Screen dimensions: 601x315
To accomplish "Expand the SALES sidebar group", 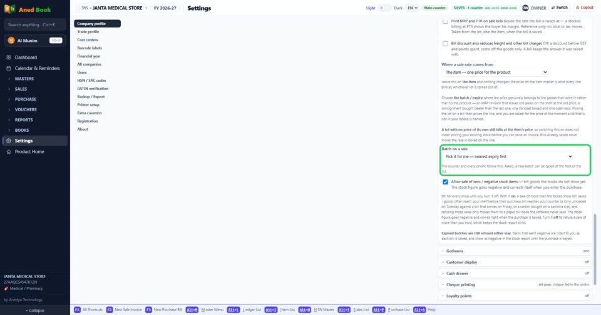I will (x=34, y=89).
